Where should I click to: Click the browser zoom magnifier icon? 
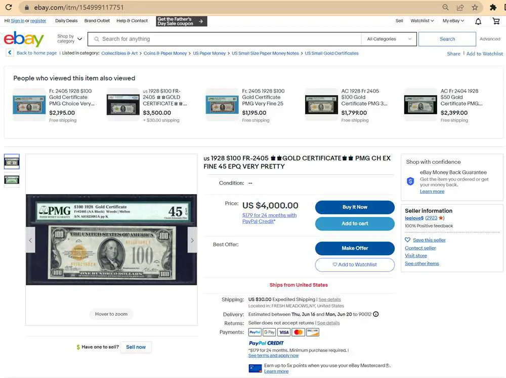445,7
